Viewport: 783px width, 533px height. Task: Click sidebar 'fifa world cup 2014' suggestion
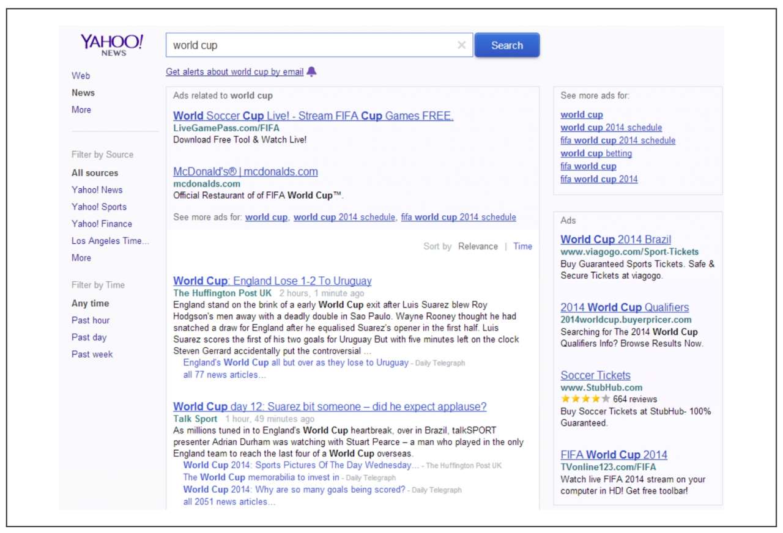[x=599, y=179]
